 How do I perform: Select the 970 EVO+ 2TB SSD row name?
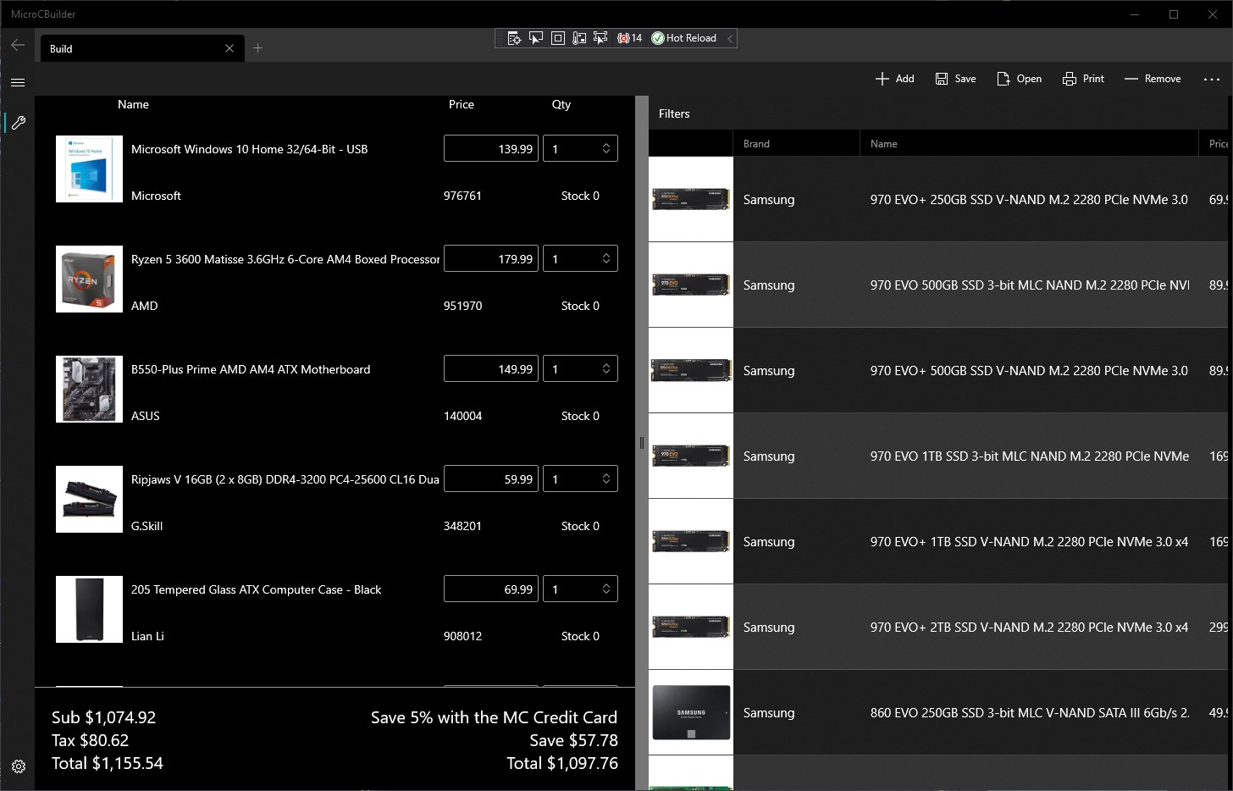[1029, 628]
